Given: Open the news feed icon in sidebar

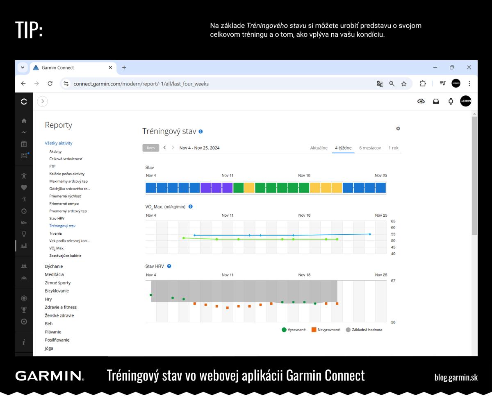Looking at the screenshot, I should click(24, 155).
